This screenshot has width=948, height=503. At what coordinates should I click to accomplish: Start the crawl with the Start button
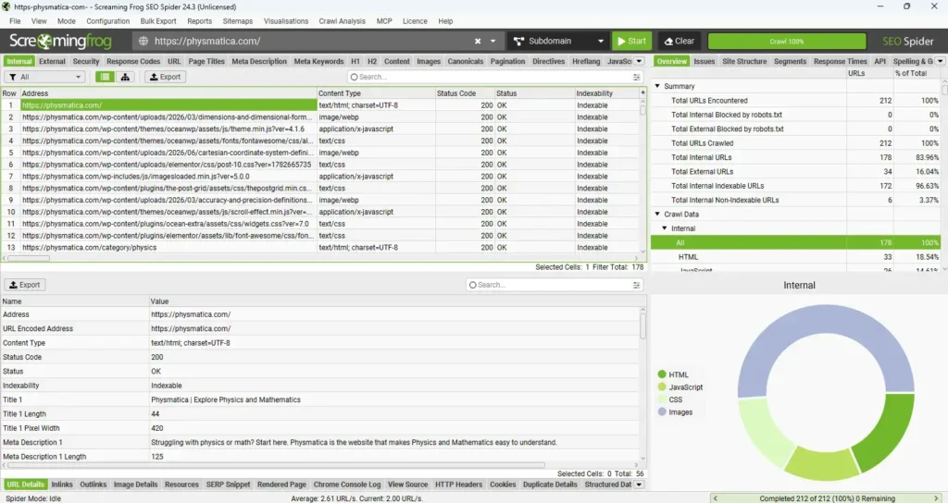coord(631,41)
